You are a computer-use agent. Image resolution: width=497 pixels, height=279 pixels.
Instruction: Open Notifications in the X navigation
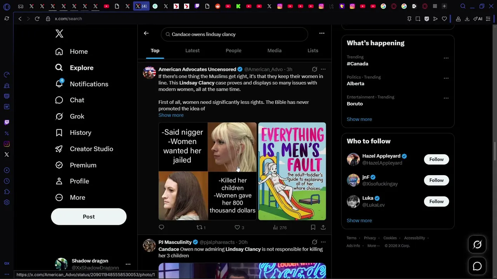point(82,84)
